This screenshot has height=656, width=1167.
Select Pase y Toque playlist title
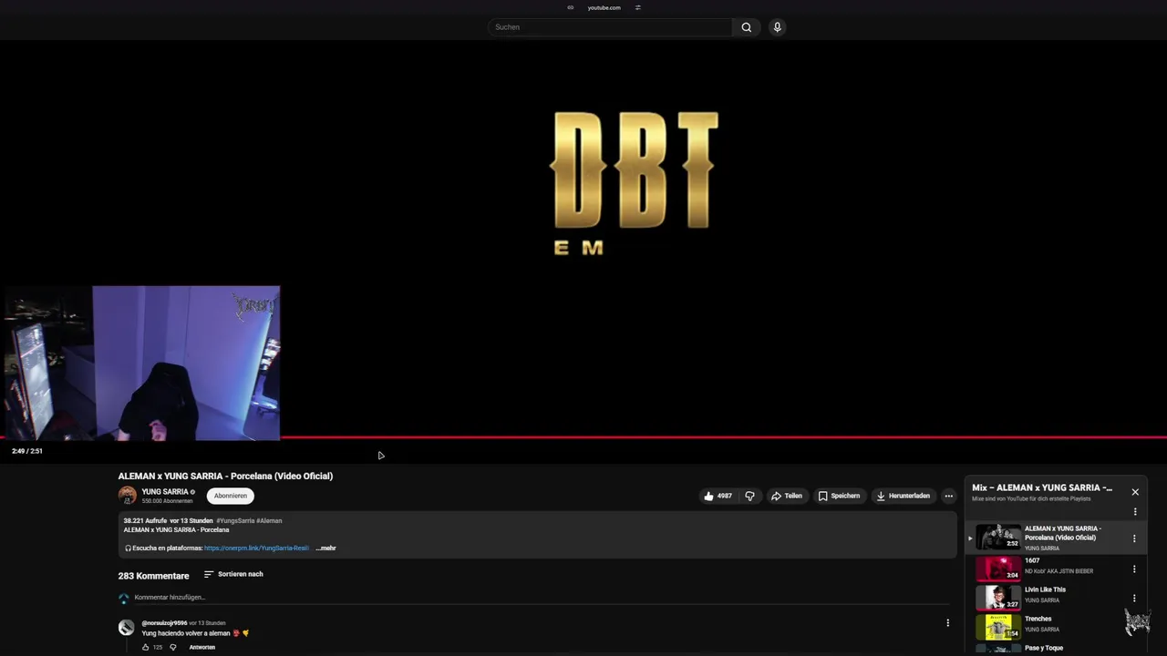coord(1044,648)
